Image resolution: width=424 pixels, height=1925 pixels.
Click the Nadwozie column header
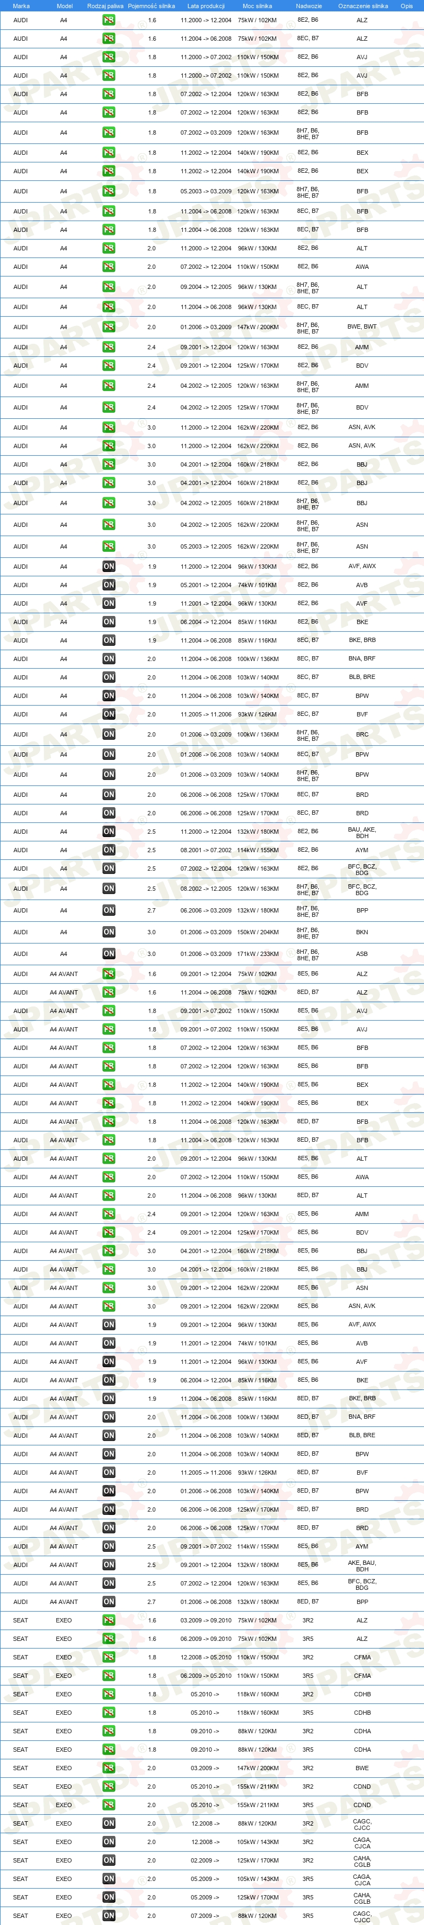pyautogui.click(x=309, y=6)
